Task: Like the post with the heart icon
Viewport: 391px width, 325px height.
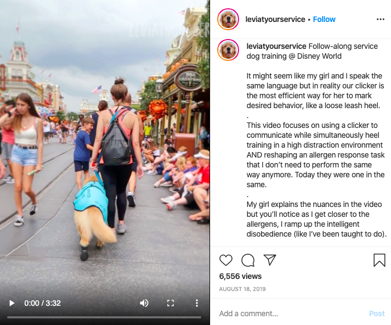Action: (x=226, y=260)
